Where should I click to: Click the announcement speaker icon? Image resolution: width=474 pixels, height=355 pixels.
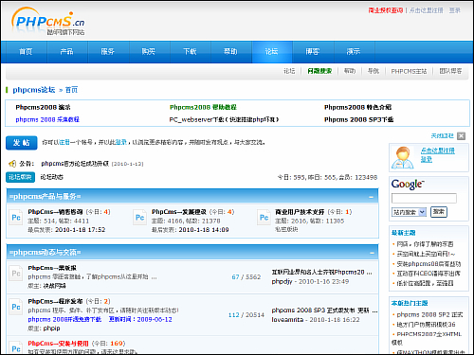click(x=12, y=164)
